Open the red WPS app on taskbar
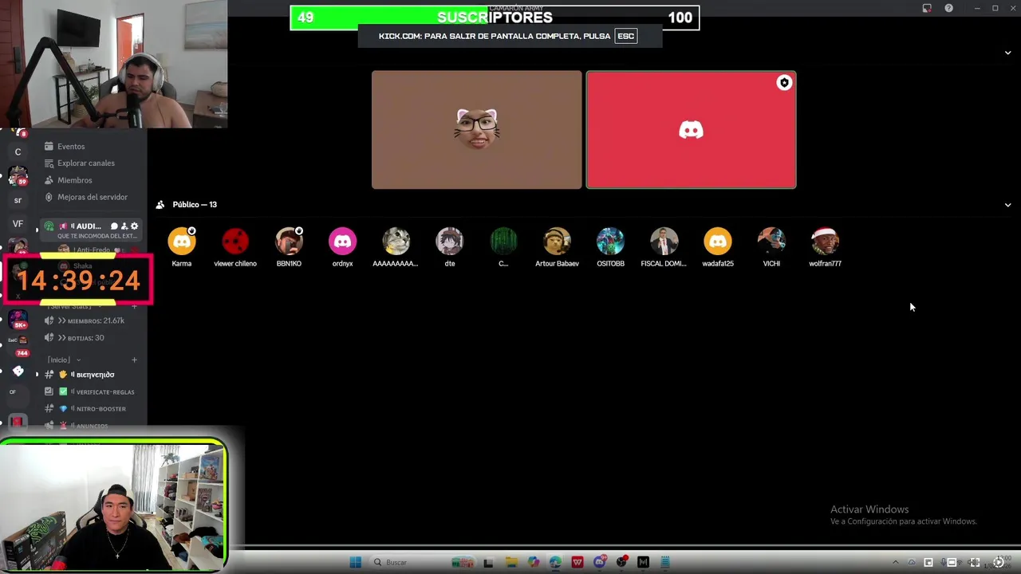This screenshot has width=1021, height=574. tap(578, 562)
